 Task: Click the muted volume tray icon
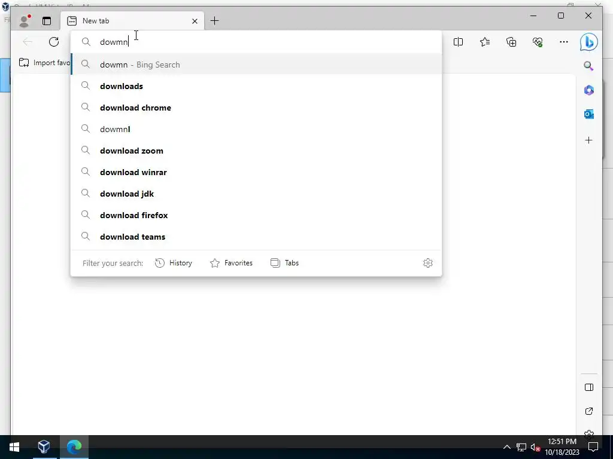tap(535, 447)
